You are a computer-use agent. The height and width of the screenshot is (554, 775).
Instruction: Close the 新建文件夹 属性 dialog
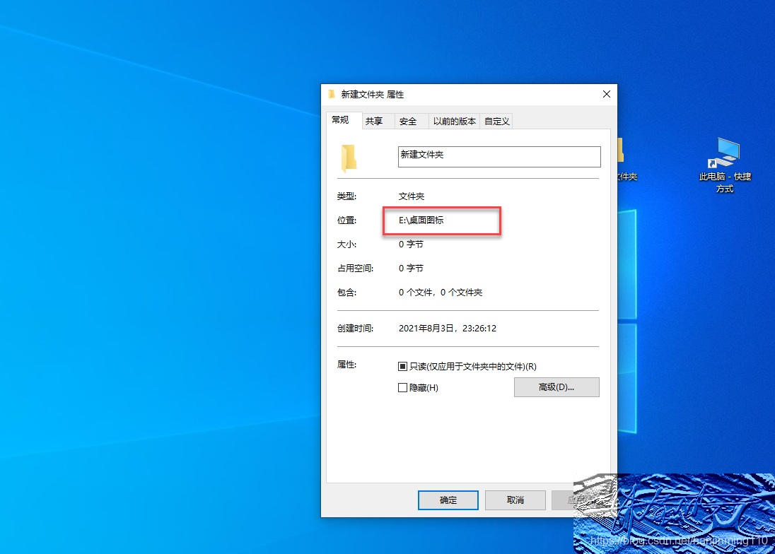click(x=607, y=94)
